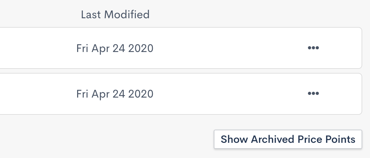Select the second price point row

pyautogui.click(x=203, y=94)
